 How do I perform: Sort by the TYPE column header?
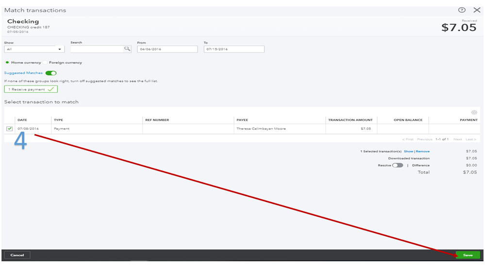58,120
